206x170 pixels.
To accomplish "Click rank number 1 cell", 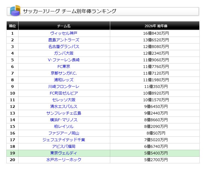I will click(12, 33).
